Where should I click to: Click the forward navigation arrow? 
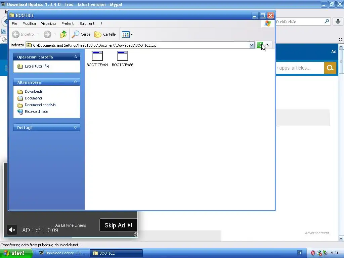[x=47, y=34]
